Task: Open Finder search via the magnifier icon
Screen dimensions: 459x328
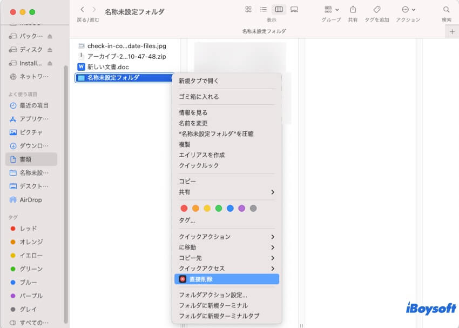Action: coord(446,9)
